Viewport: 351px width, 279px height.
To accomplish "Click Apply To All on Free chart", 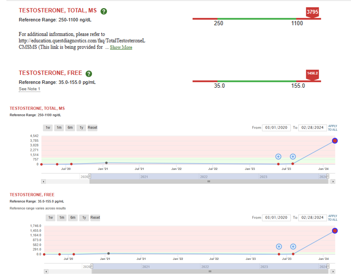I will click(333, 218).
